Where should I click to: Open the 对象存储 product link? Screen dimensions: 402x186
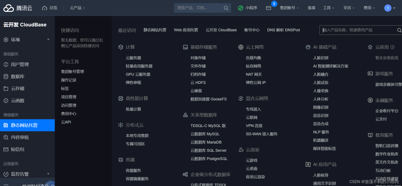click(x=198, y=58)
